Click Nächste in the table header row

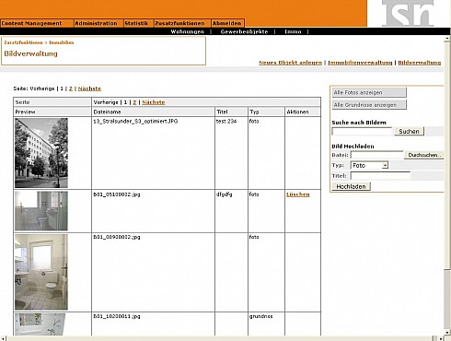point(154,102)
